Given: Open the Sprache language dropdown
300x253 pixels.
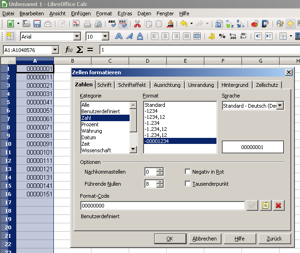Looking at the screenshot, I should coord(280,105).
